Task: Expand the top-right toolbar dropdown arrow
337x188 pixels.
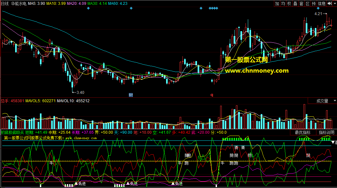Action: coord(335,4)
